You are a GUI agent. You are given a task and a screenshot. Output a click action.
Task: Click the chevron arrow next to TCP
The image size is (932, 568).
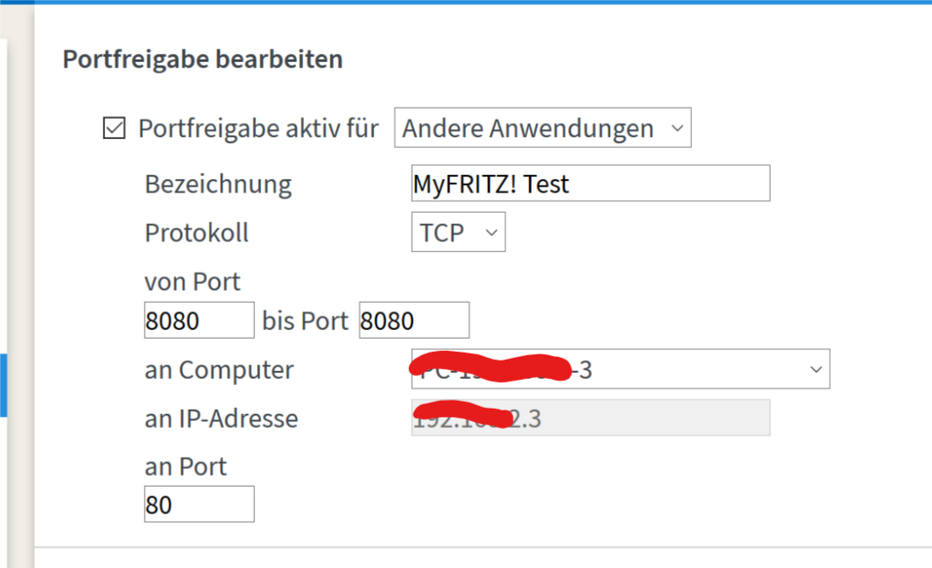coord(491,233)
